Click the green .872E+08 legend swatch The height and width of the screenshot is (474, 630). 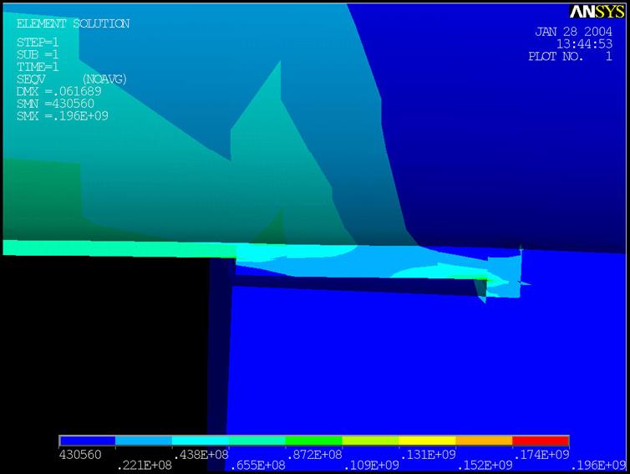(314, 441)
